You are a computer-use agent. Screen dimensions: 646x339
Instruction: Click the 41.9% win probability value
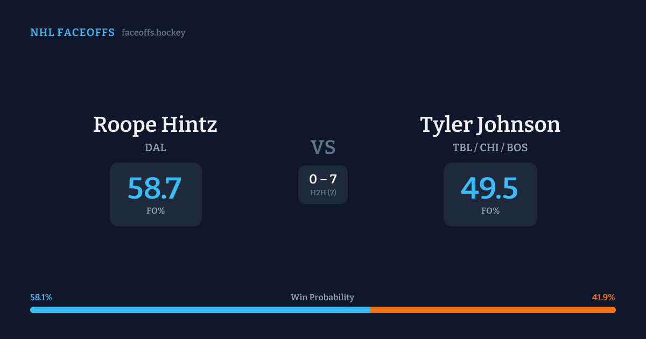tap(603, 298)
